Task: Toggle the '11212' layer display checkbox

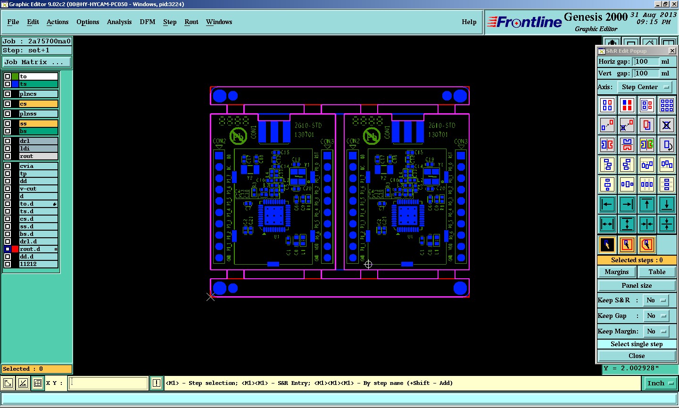Action: [x=8, y=264]
